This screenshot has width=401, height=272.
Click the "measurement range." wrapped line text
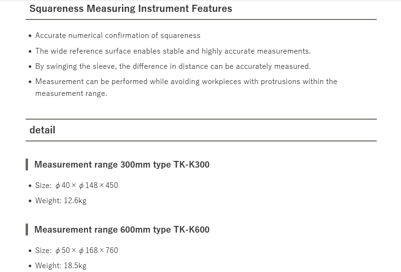(x=71, y=94)
